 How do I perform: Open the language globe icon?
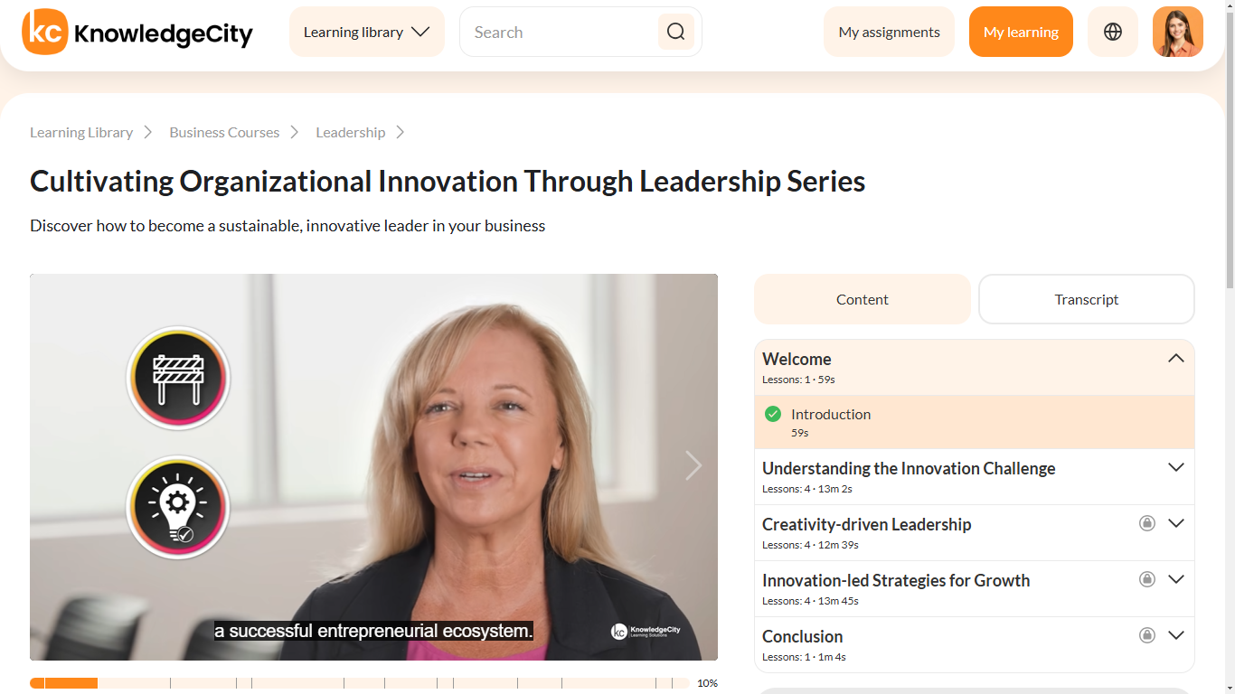[1113, 33]
